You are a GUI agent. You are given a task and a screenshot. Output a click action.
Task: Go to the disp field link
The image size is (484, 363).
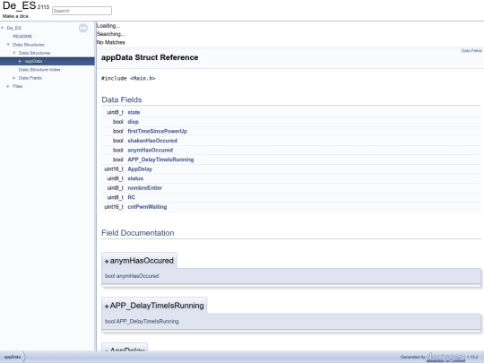[133, 122]
